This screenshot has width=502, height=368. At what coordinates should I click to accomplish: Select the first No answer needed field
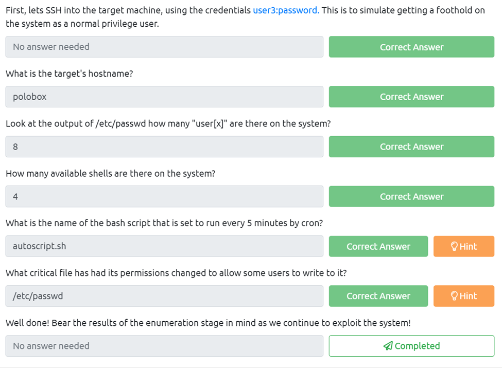point(164,47)
